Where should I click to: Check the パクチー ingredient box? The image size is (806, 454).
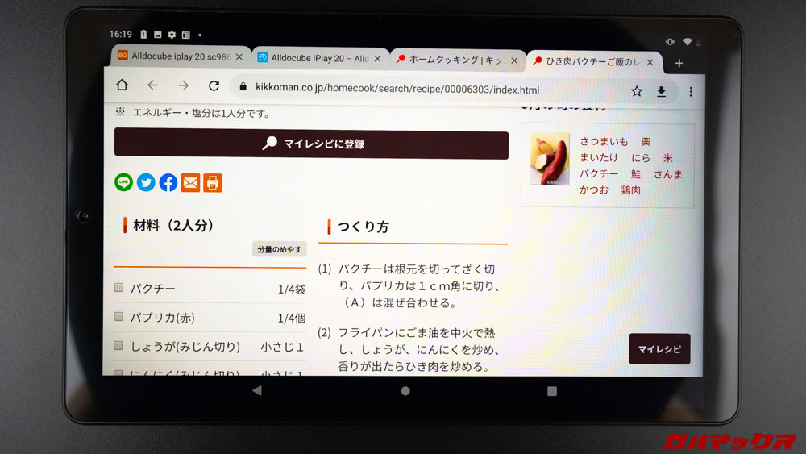pyautogui.click(x=118, y=287)
